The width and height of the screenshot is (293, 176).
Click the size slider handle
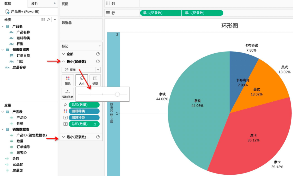pyautogui.click(x=117, y=94)
